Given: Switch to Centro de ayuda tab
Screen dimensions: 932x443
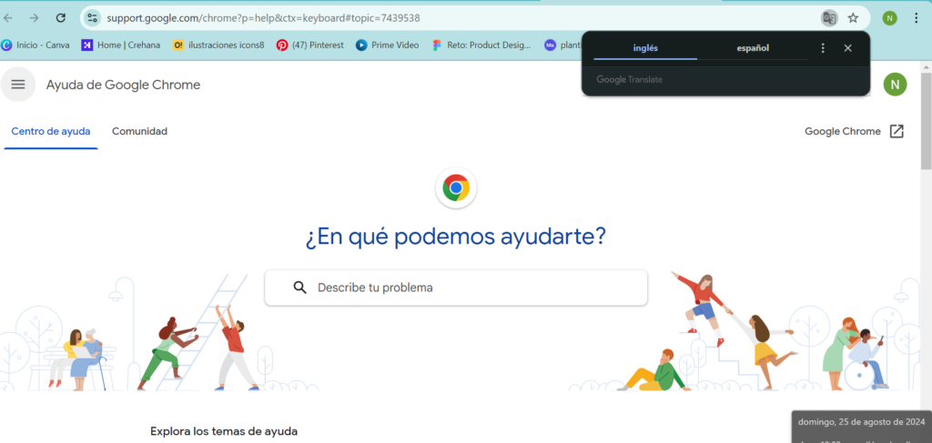Looking at the screenshot, I should coord(51,131).
